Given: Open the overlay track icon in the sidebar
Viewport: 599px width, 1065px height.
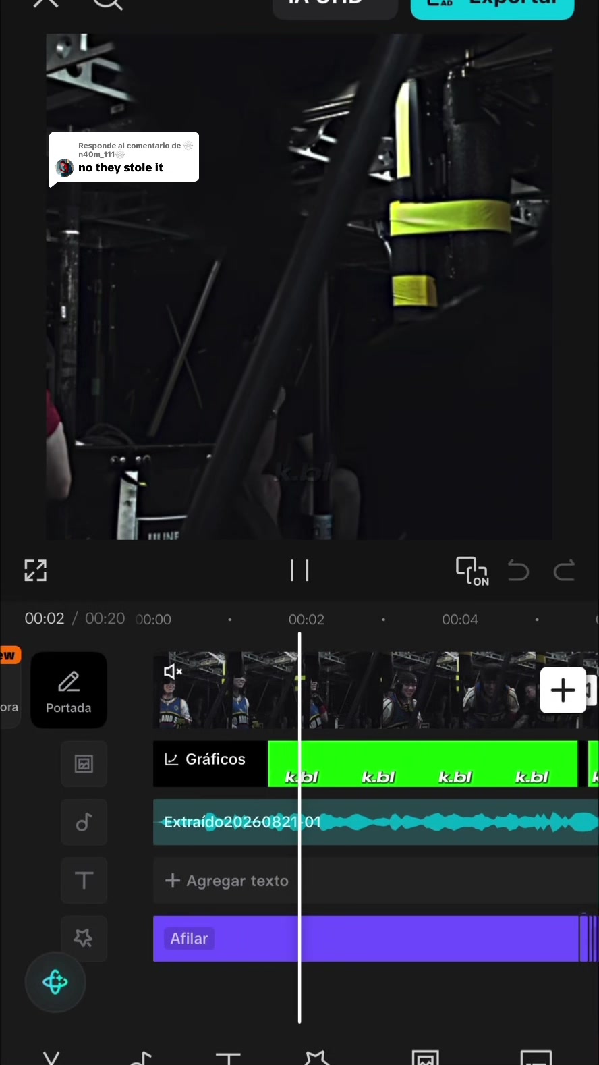Looking at the screenshot, I should (84, 764).
